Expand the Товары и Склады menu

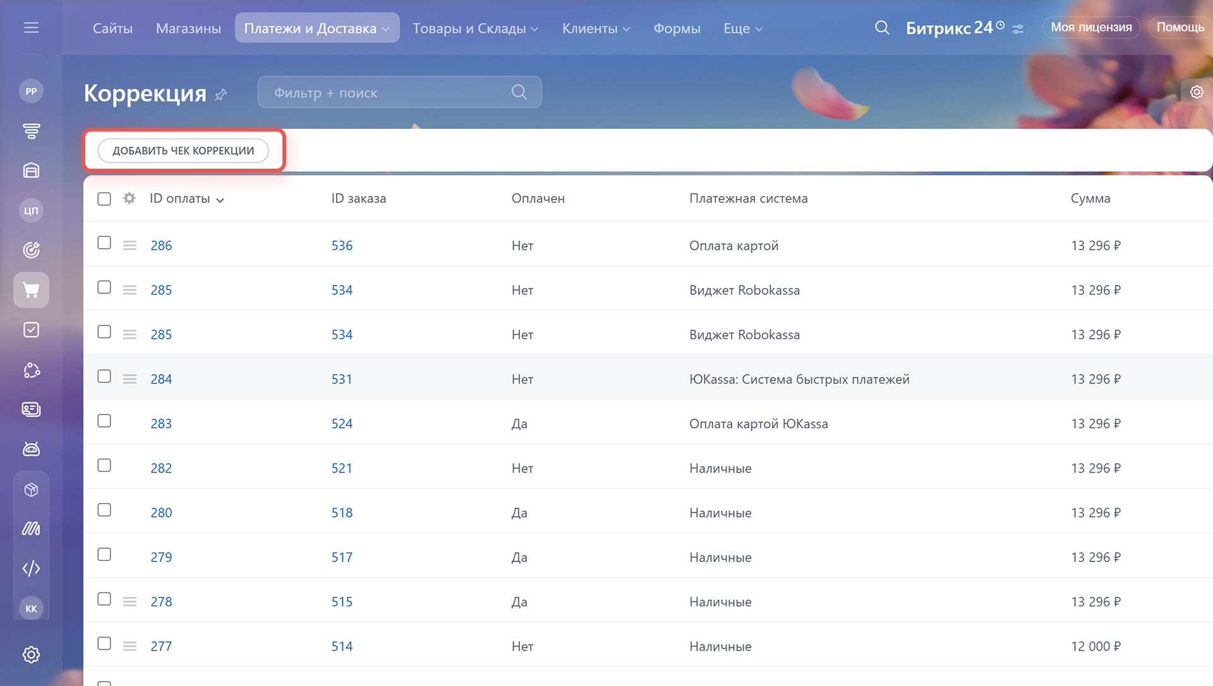(475, 28)
